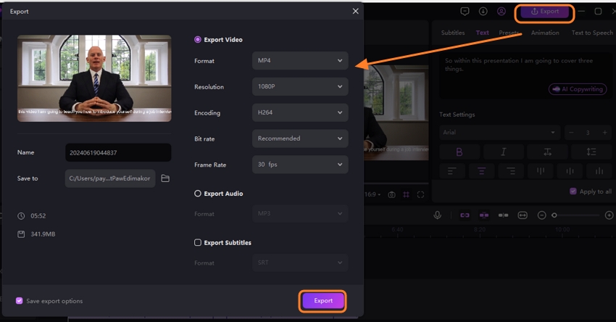Select the Export Audio radio button
The image size is (616, 322).
[x=198, y=194]
